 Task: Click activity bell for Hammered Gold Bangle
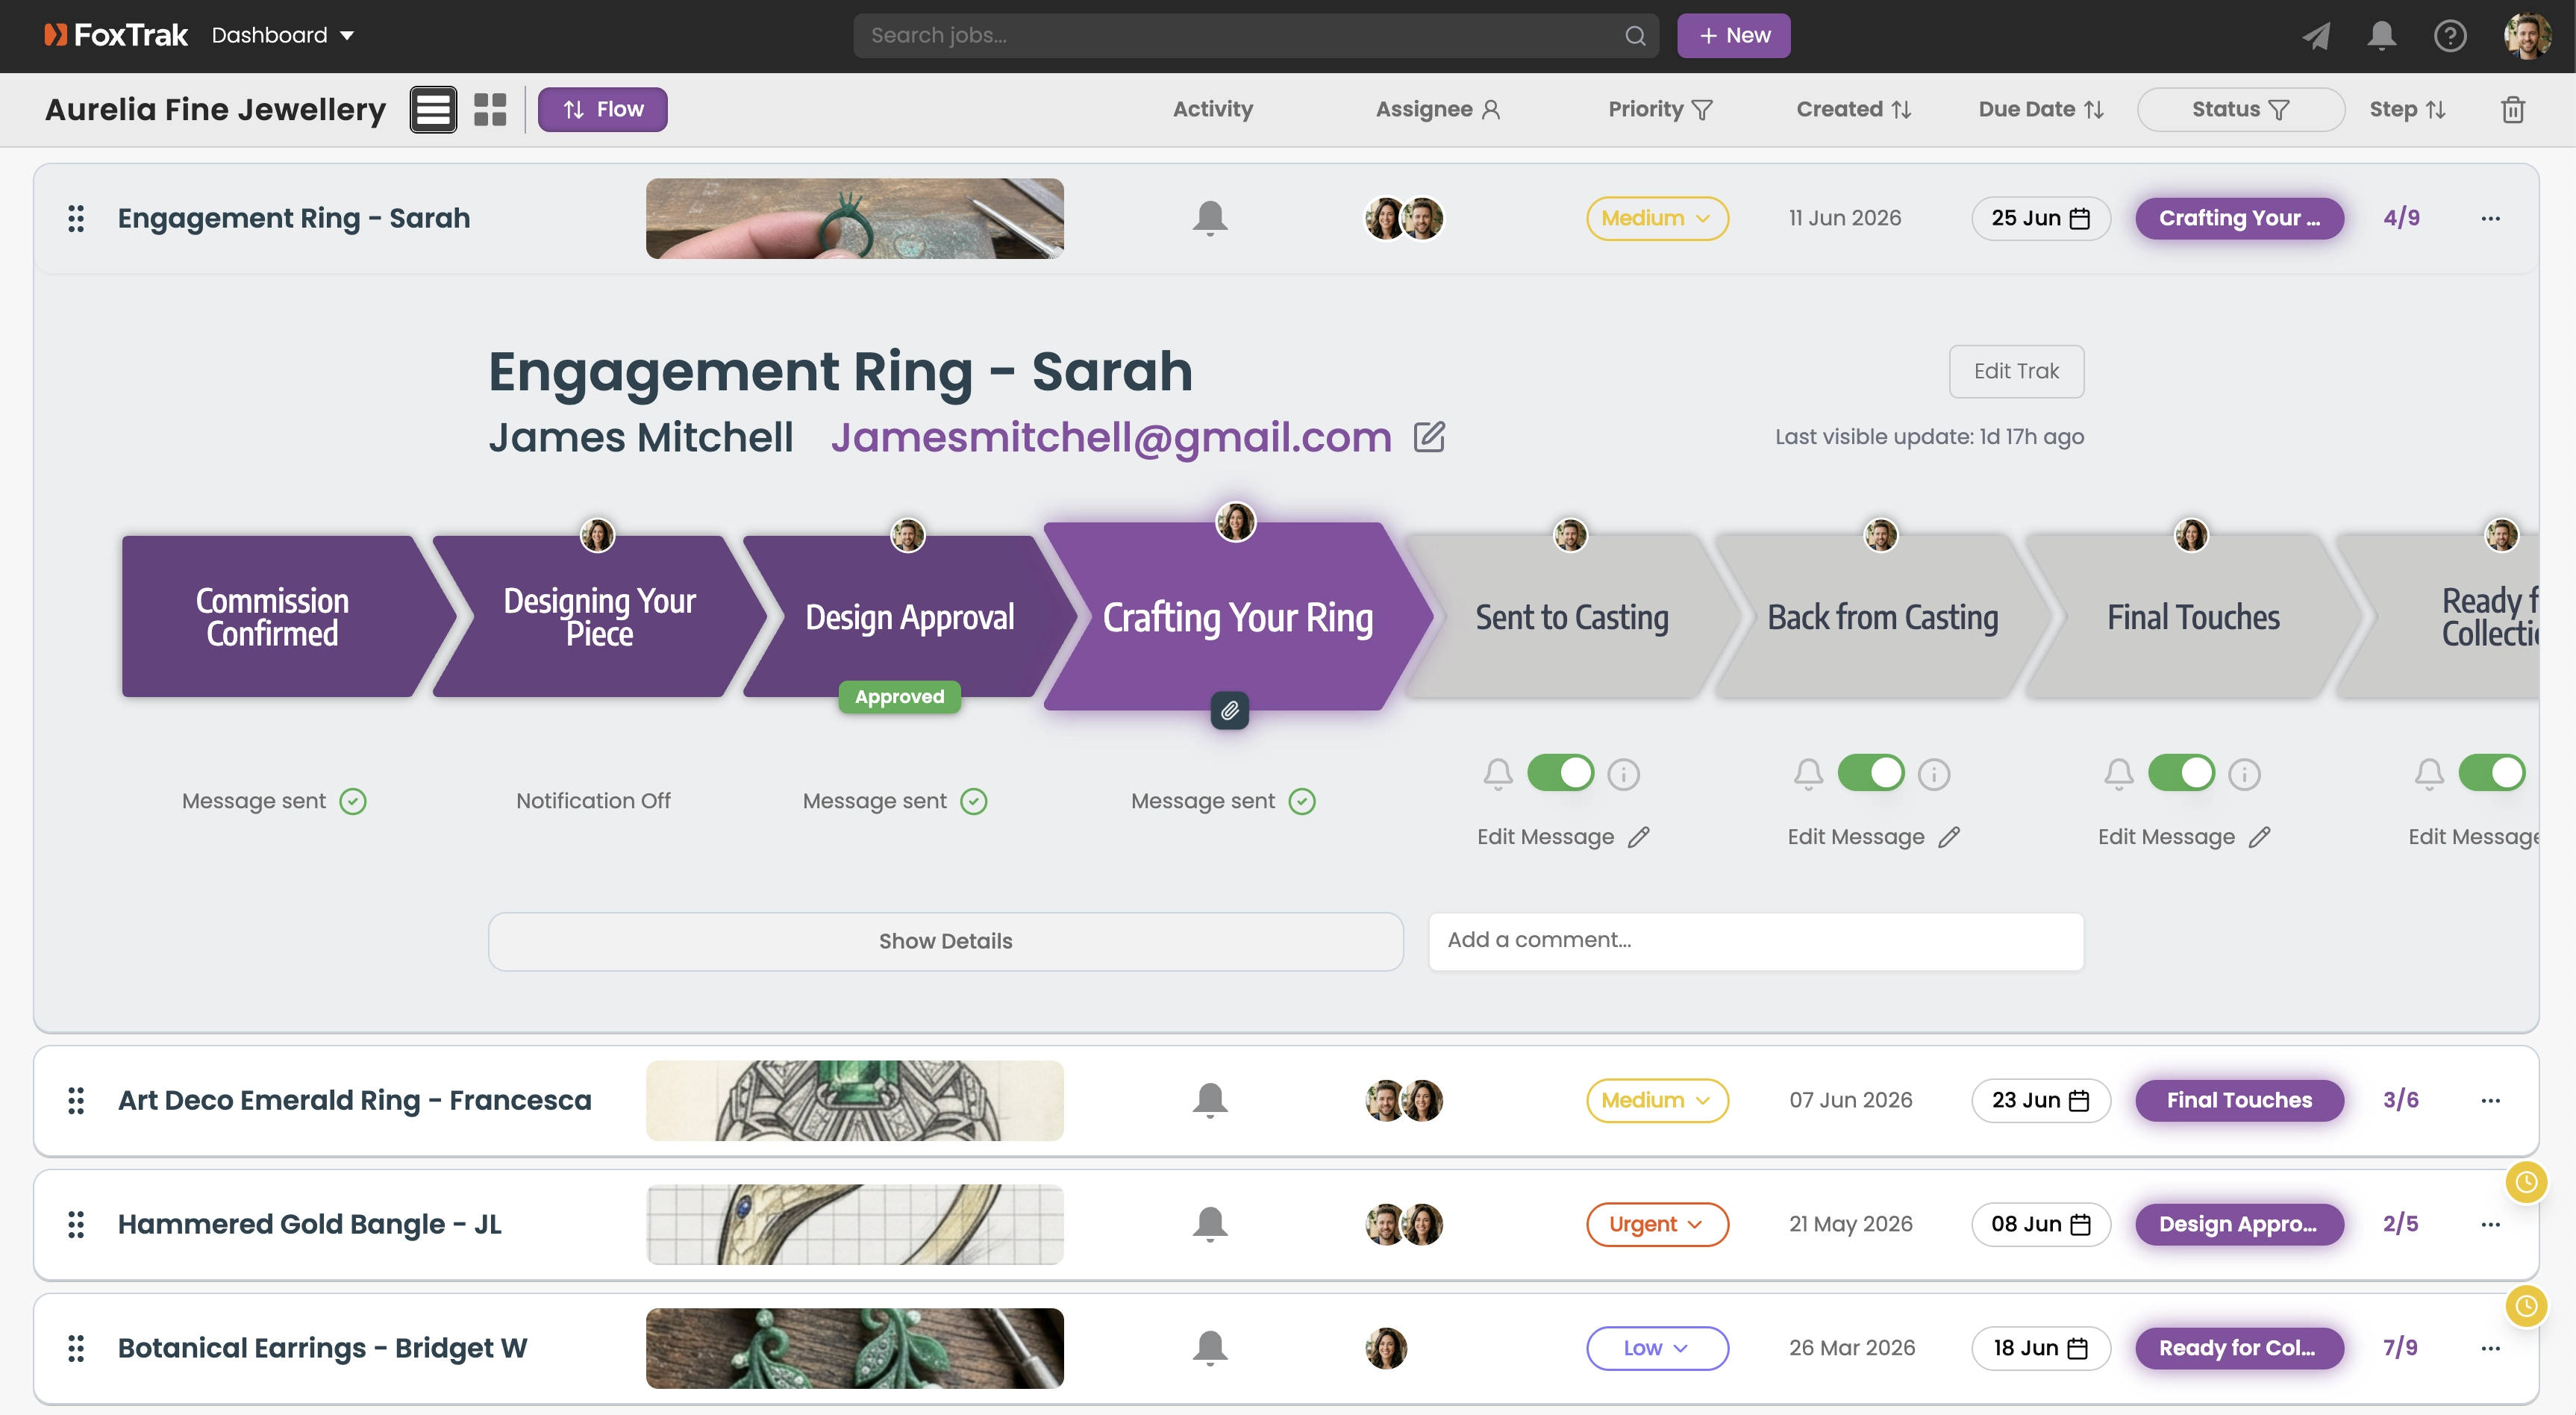pos(1210,1224)
